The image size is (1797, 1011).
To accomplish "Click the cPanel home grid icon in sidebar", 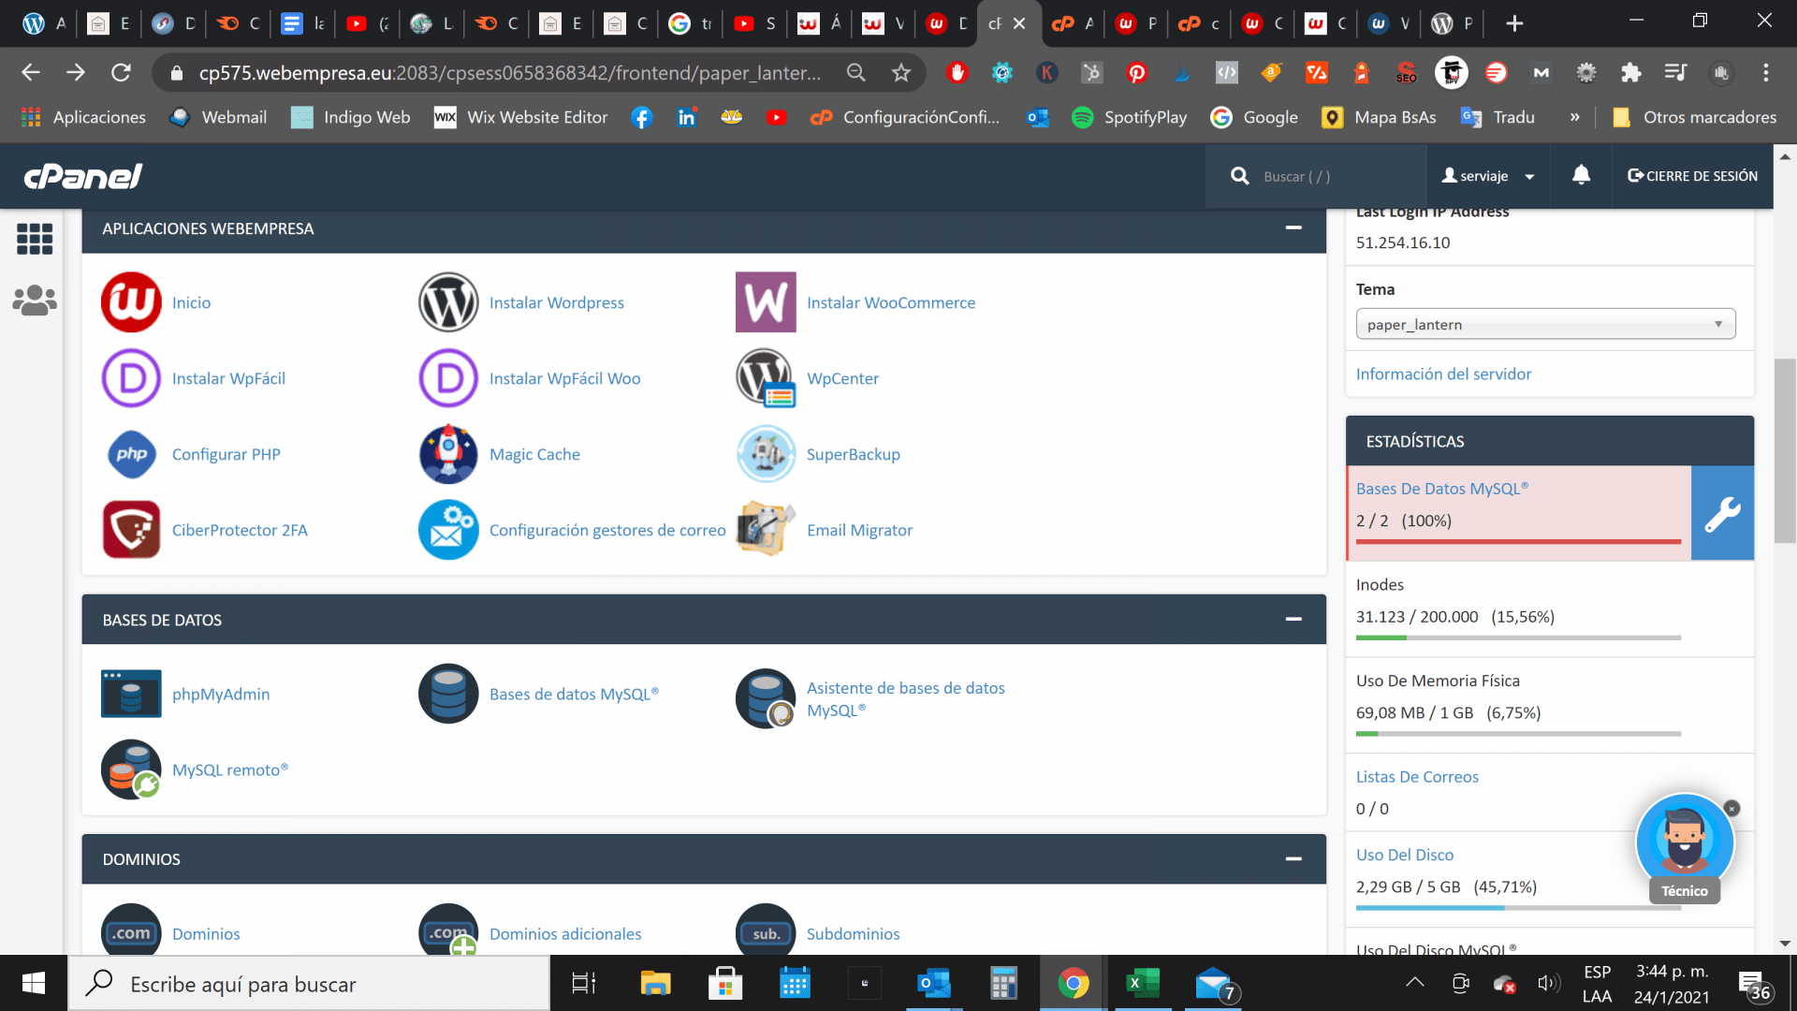I will (35, 240).
